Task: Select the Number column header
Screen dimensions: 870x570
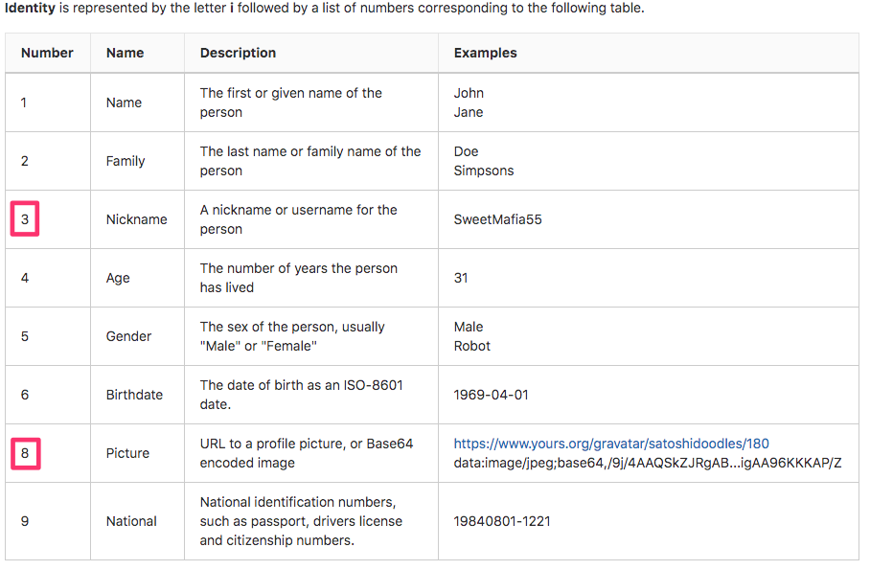Action: coord(47,53)
